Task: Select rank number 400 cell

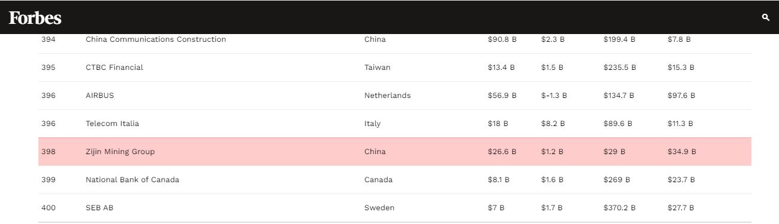Action: click(x=48, y=208)
